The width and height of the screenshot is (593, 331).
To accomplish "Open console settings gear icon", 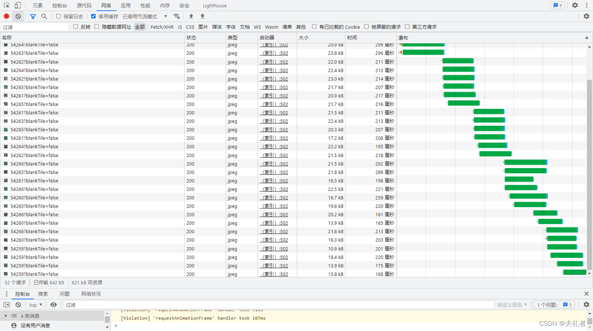I will (586, 305).
